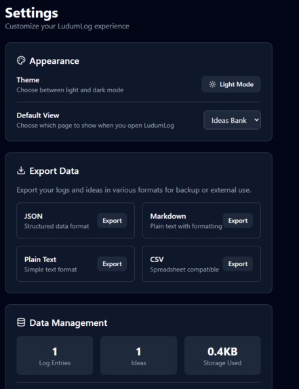Screen dimensions: 299x389
Task: Click the JSON format label
Action: click(33, 216)
